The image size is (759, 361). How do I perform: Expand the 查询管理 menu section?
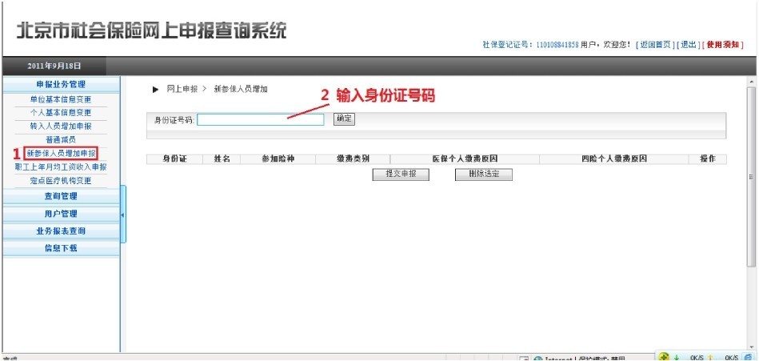point(61,196)
